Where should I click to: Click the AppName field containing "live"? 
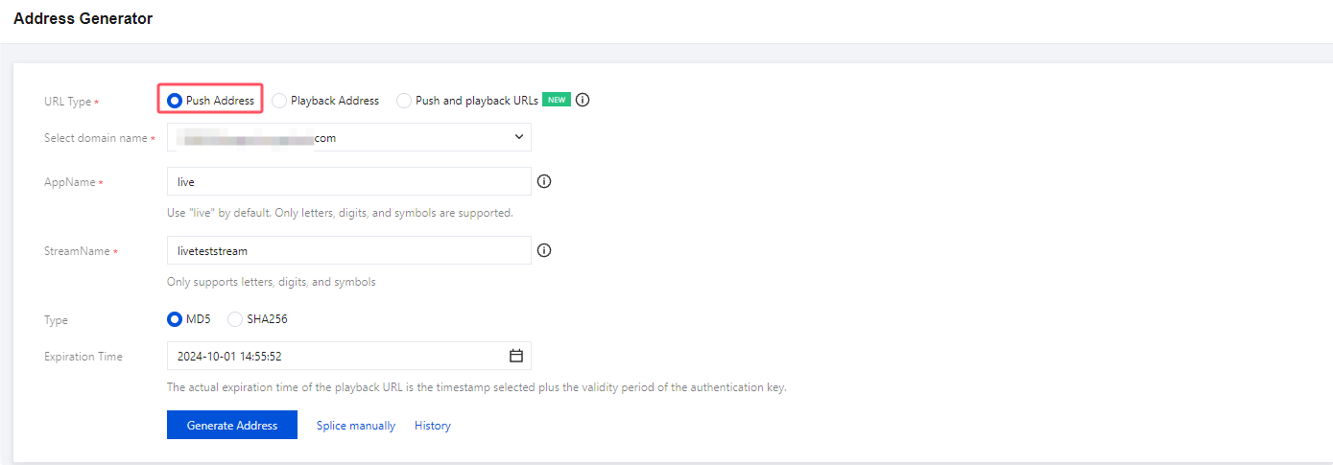348,181
